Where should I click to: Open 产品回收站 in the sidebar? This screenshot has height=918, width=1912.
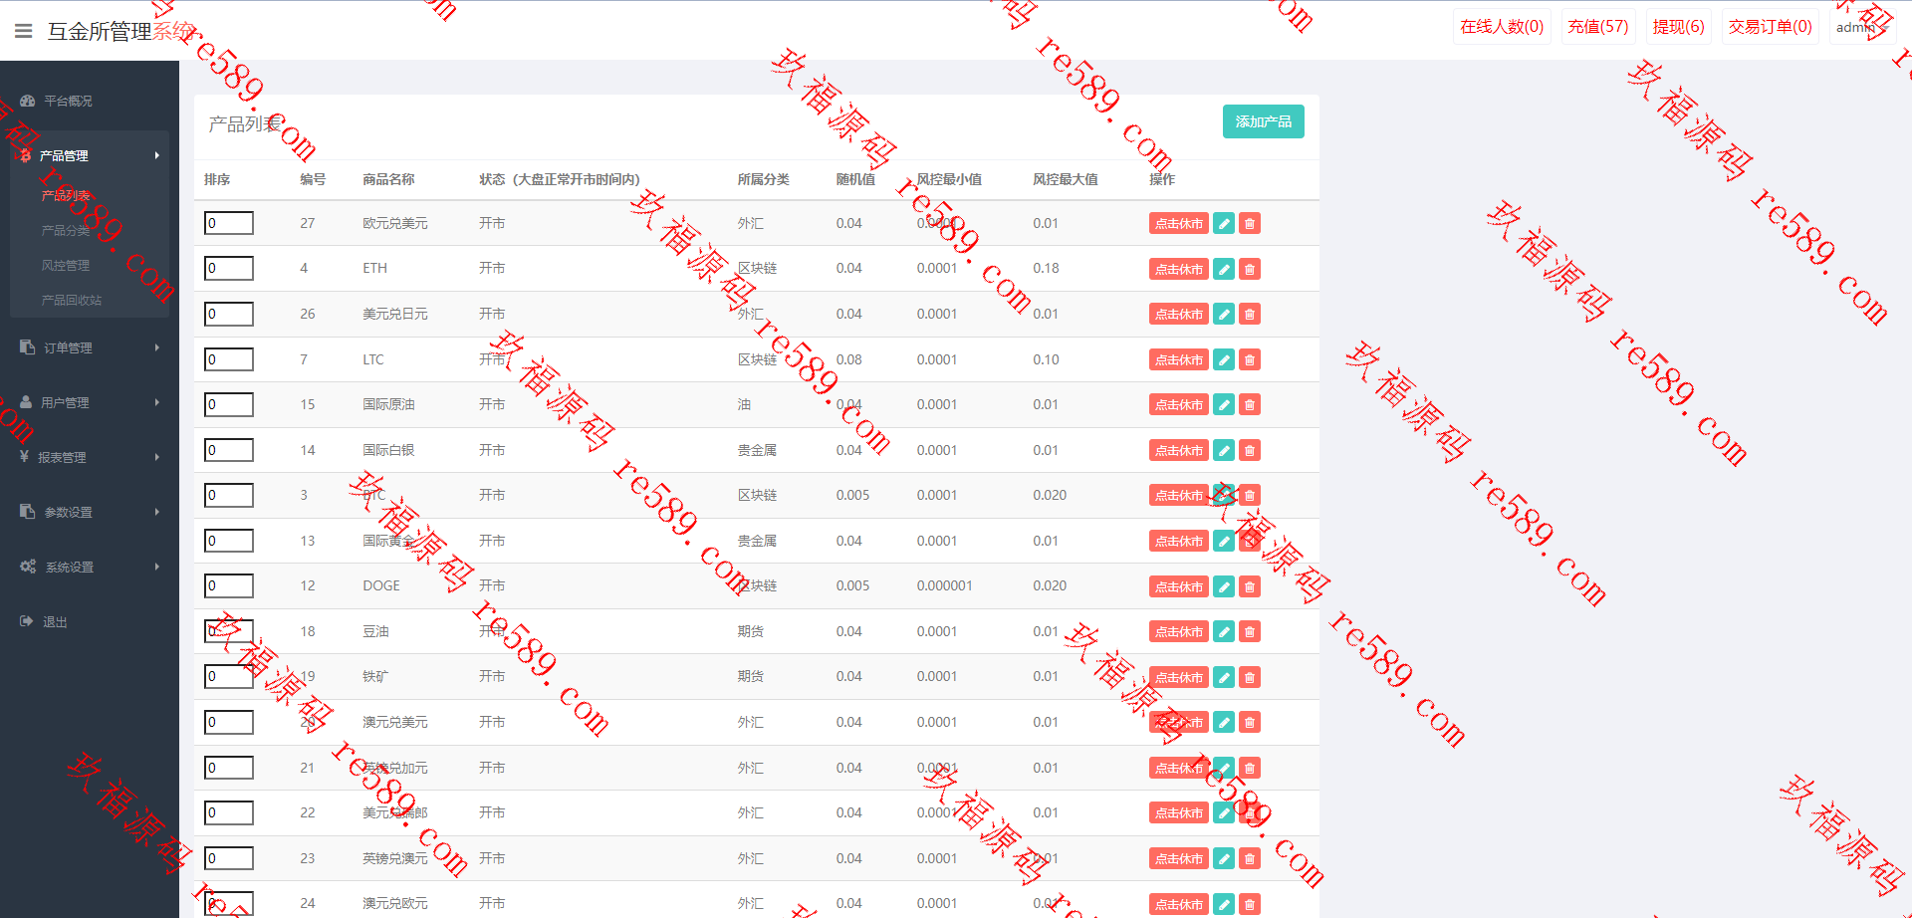coord(72,300)
